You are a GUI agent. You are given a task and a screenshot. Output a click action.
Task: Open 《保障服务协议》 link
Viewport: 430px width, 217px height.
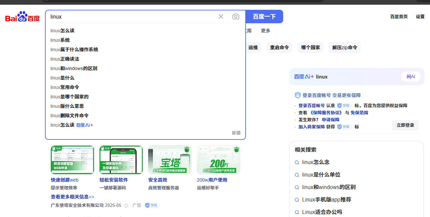pos(326,113)
